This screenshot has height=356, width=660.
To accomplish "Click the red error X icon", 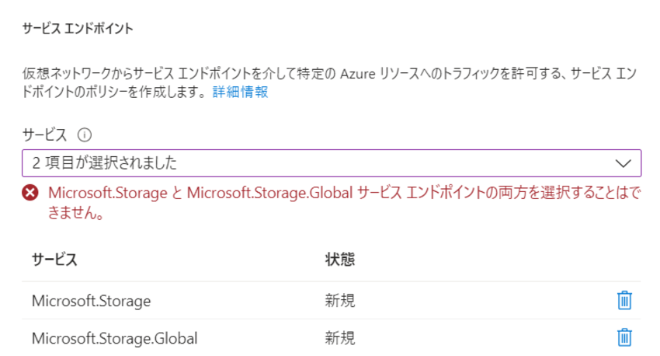I will pyautogui.click(x=30, y=193).
